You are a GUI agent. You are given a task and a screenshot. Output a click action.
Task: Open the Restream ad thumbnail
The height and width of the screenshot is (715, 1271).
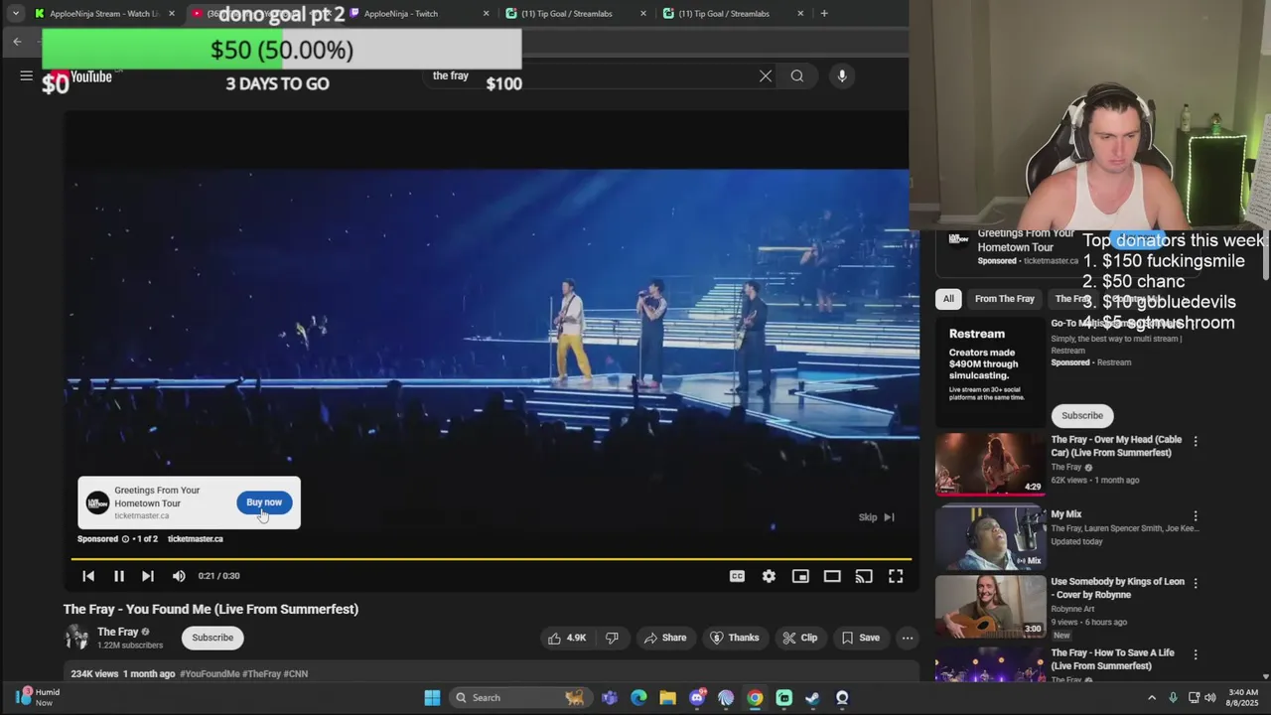990,370
